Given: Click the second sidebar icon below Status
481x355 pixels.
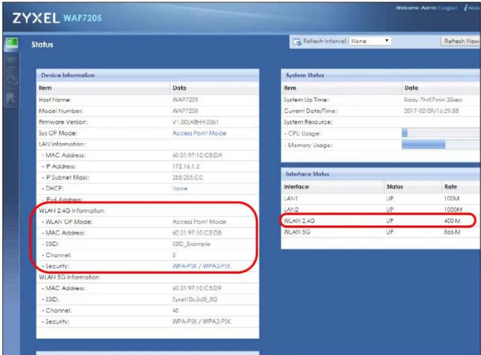Looking at the screenshot, I should (12, 62).
